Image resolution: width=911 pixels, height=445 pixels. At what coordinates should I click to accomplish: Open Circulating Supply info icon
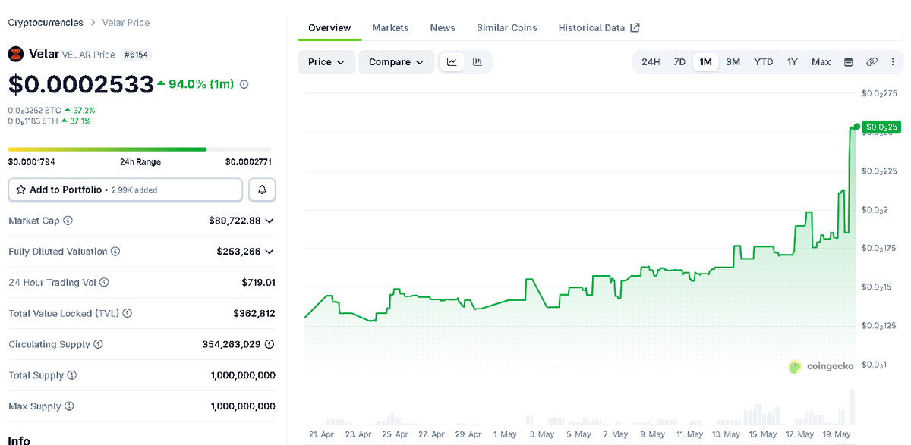coord(97,344)
